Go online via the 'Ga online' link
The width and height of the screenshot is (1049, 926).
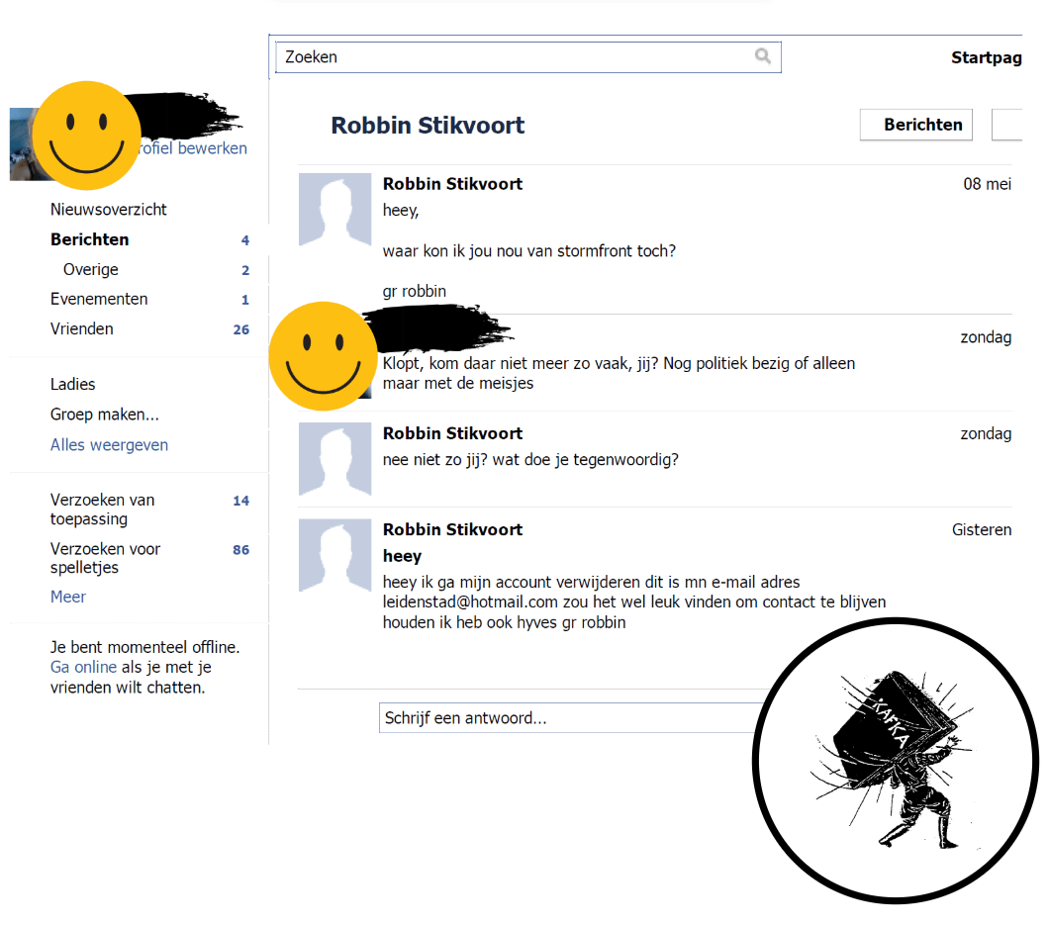coord(83,668)
